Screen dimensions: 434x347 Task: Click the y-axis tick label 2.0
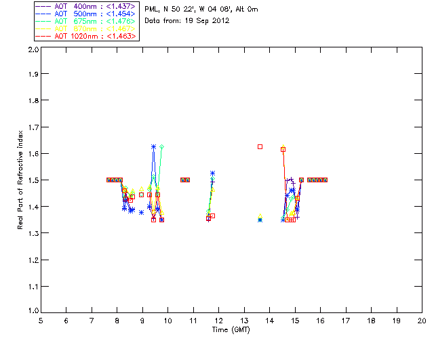[33, 49]
